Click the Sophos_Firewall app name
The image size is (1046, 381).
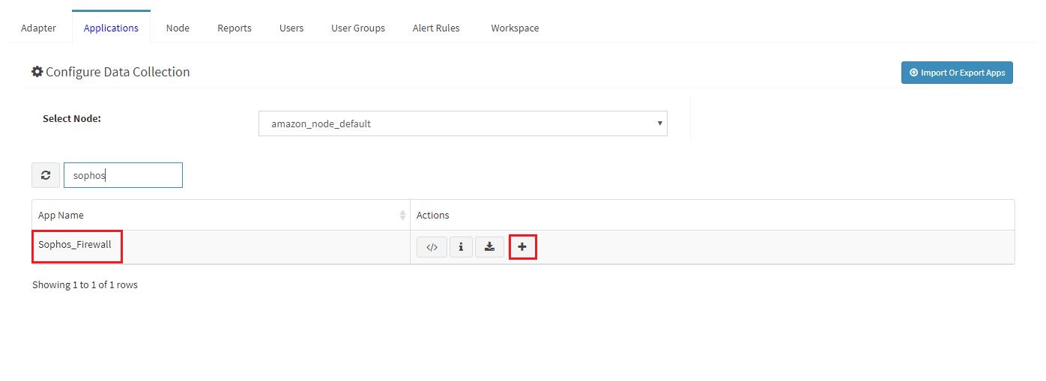(75, 245)
